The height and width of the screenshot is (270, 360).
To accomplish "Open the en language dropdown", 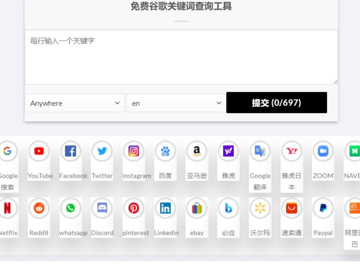I will [176, 103].
